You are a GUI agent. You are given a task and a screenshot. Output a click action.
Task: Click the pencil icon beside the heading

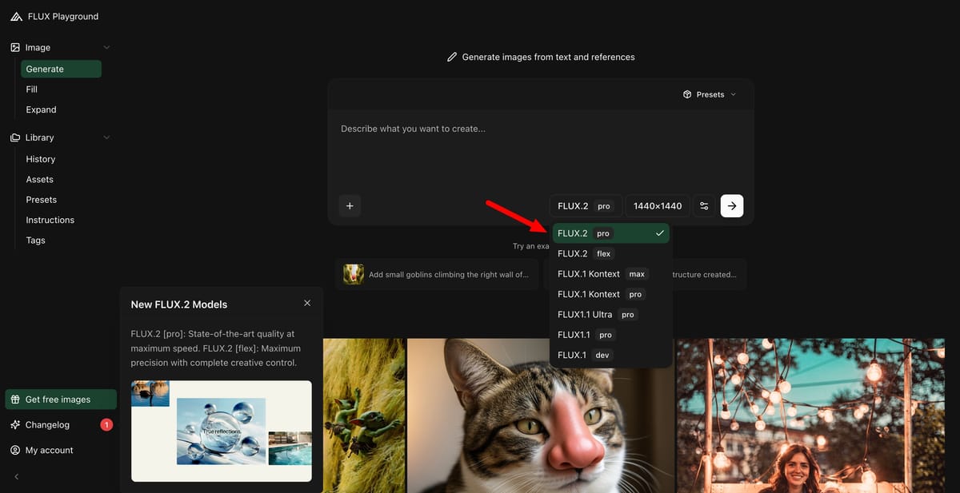(x=452, y=57)
